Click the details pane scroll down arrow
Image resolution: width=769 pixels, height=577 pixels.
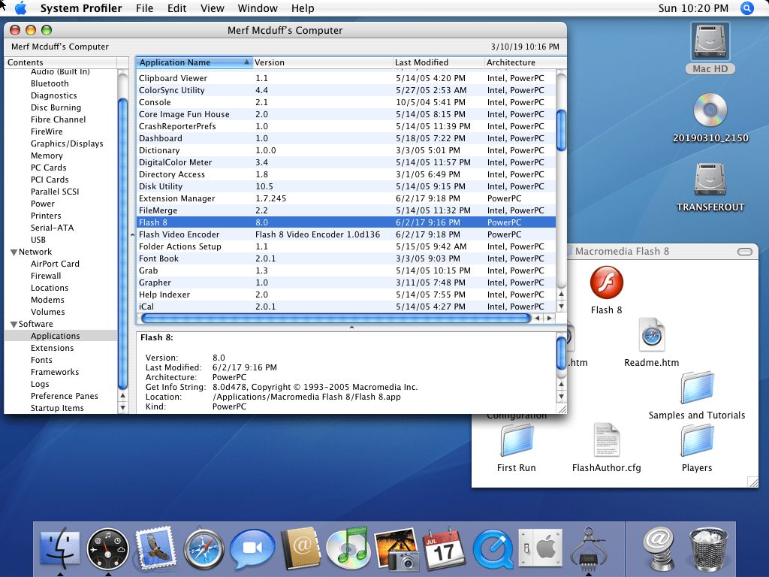(x=562, y=397)
